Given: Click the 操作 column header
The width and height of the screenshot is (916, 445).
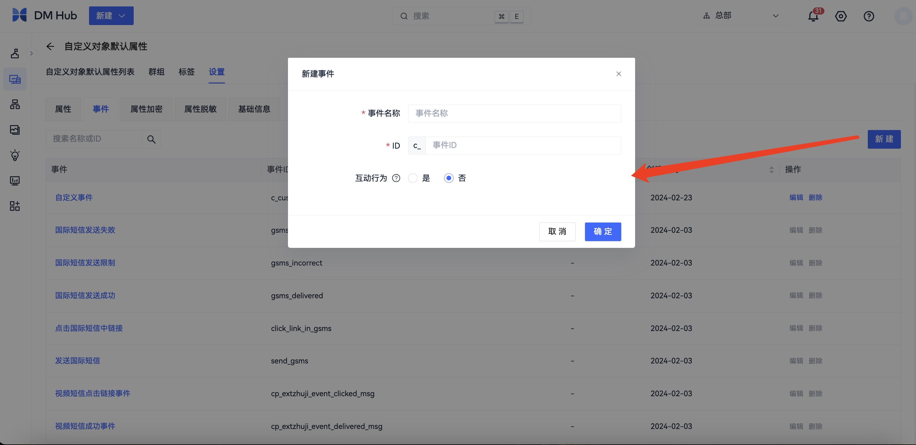Looking at the screenshot, I should click(x=793, y=170).
